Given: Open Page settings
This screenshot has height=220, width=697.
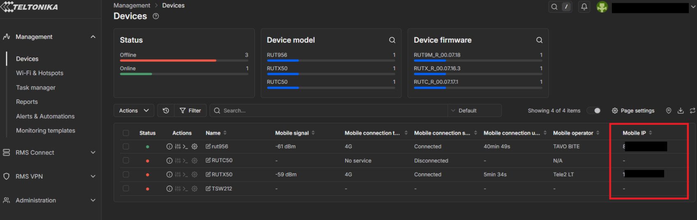Looking at the screenshot, I should pos(633,110).
